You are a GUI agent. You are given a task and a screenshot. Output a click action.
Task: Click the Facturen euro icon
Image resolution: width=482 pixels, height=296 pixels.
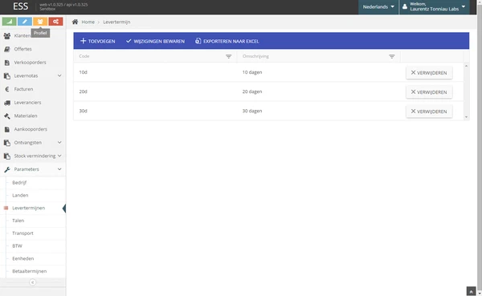7,89
